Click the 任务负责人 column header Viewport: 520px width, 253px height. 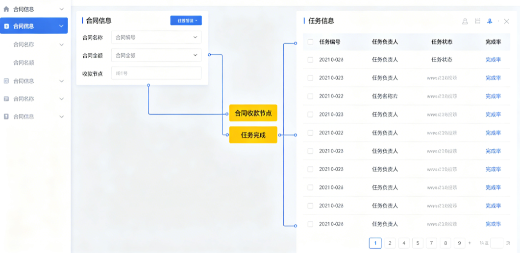pyautogui.click(x=385, y=42)
